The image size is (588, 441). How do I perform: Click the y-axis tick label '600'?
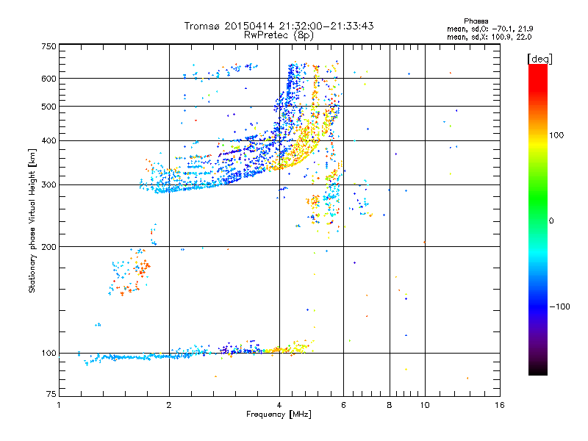coord(49,79)
